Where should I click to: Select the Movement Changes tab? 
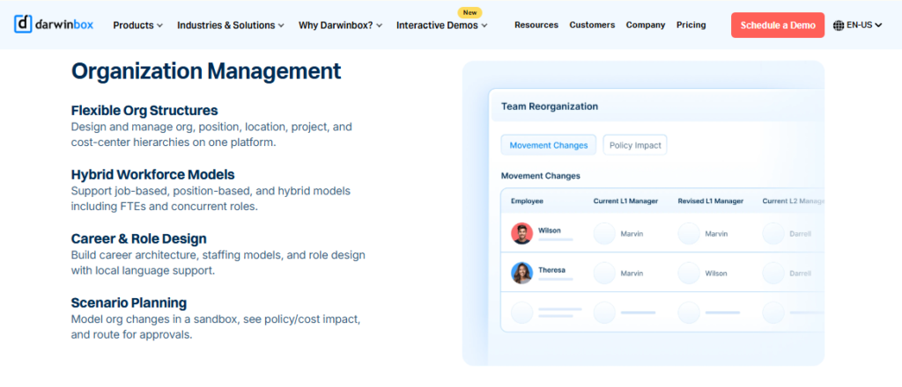pos(549,145)
